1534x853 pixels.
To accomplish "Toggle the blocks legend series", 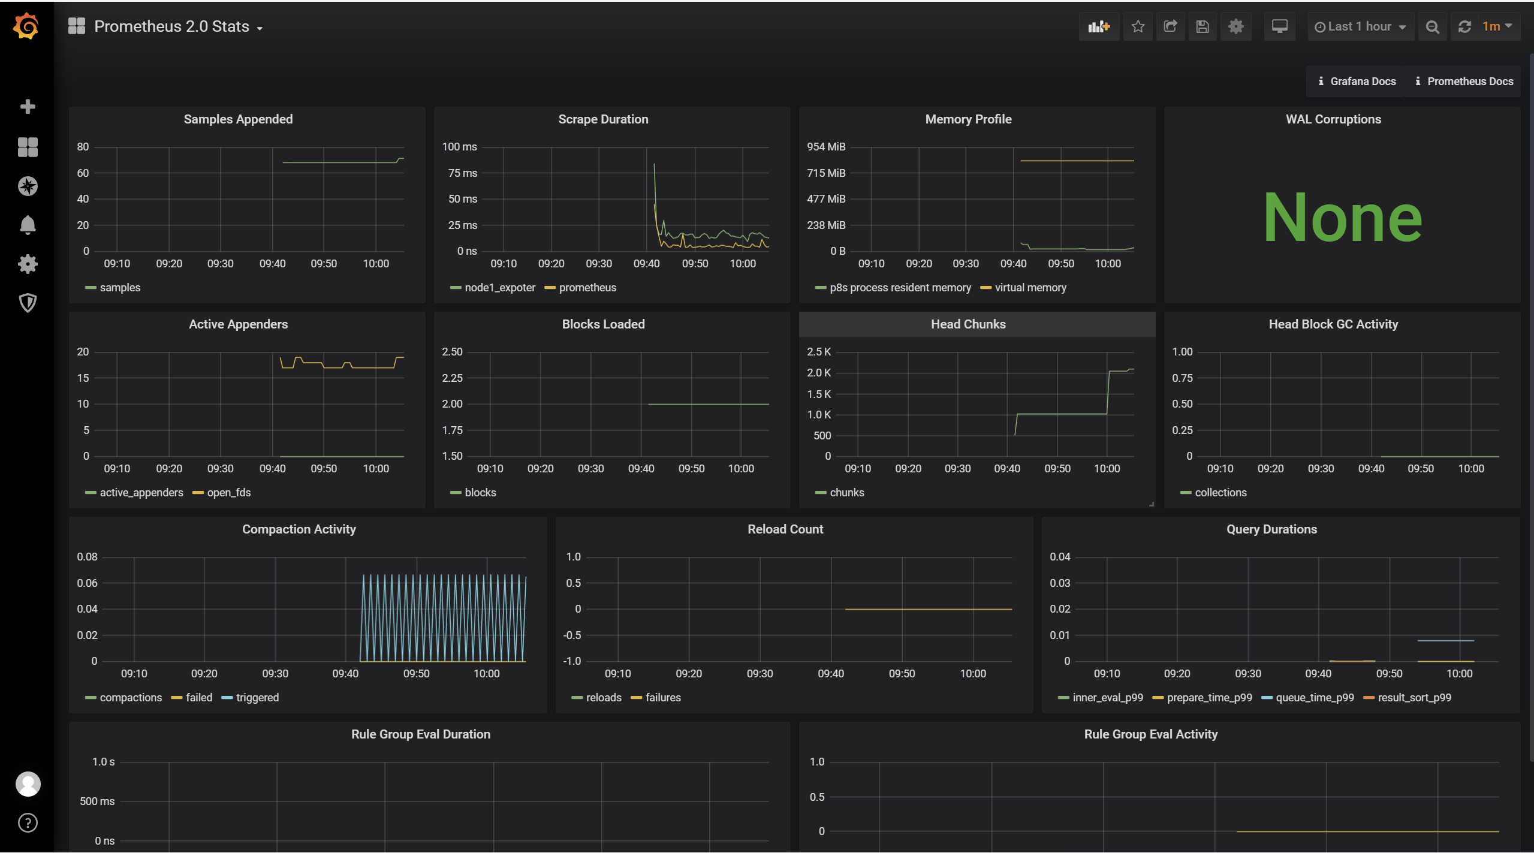I will tap(480, 493).
